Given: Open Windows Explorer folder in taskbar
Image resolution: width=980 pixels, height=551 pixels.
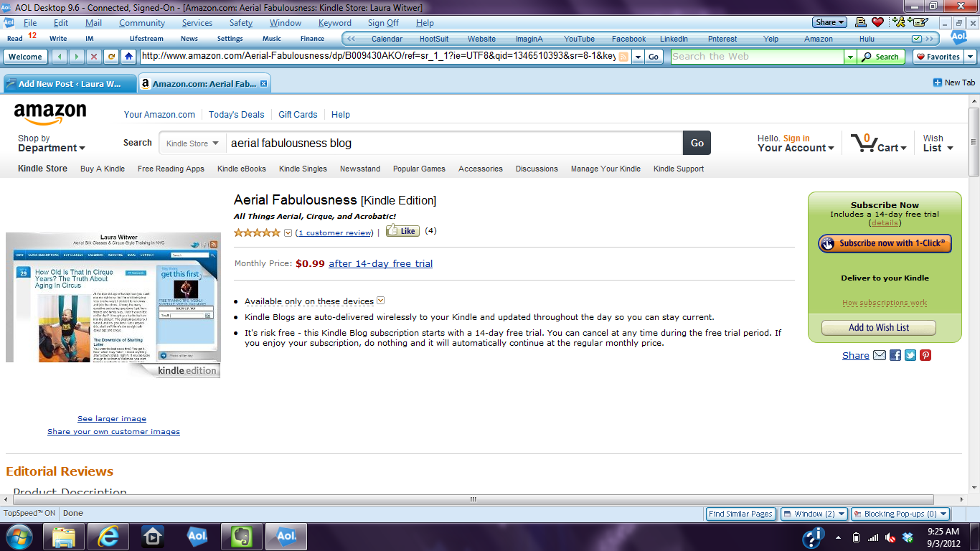Looking at the screenshot, I should 64,536.
